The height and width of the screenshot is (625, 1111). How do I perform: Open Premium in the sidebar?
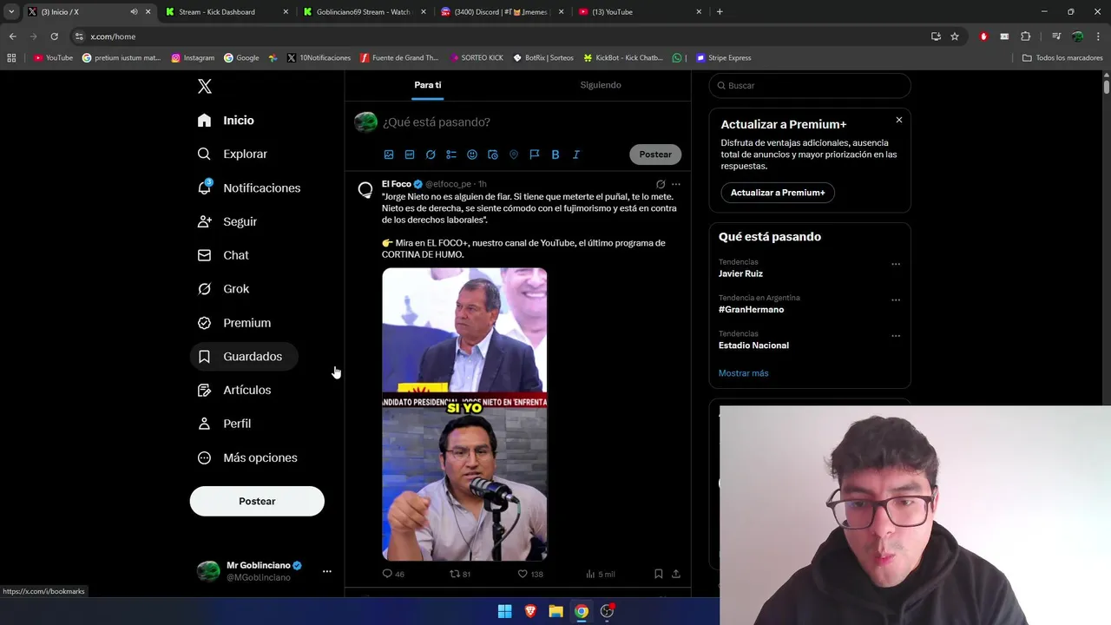(234, 323)
